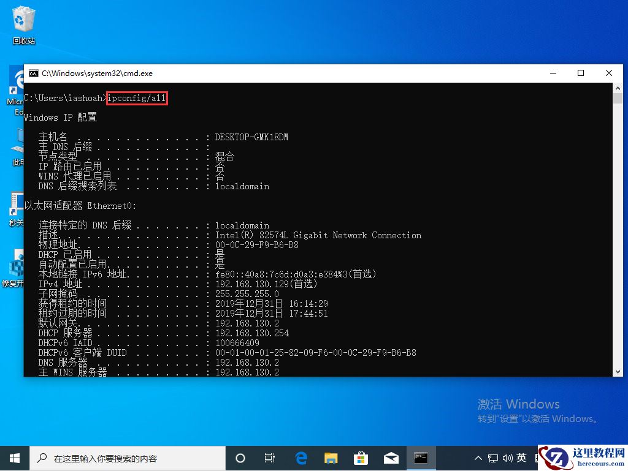Open File Explorer from the taskbar

tap(331, 458)
